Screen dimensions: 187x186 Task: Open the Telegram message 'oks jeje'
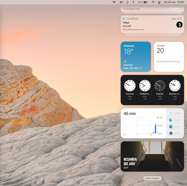127,26
